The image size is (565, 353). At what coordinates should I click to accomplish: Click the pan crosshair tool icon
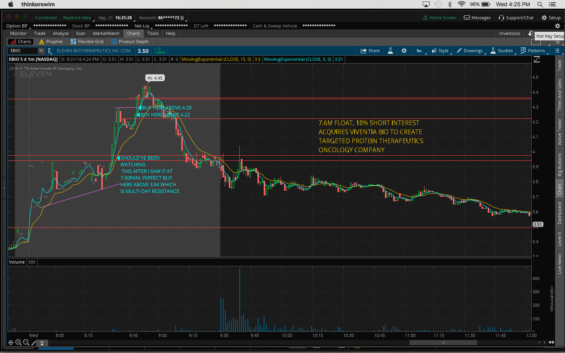11,342
